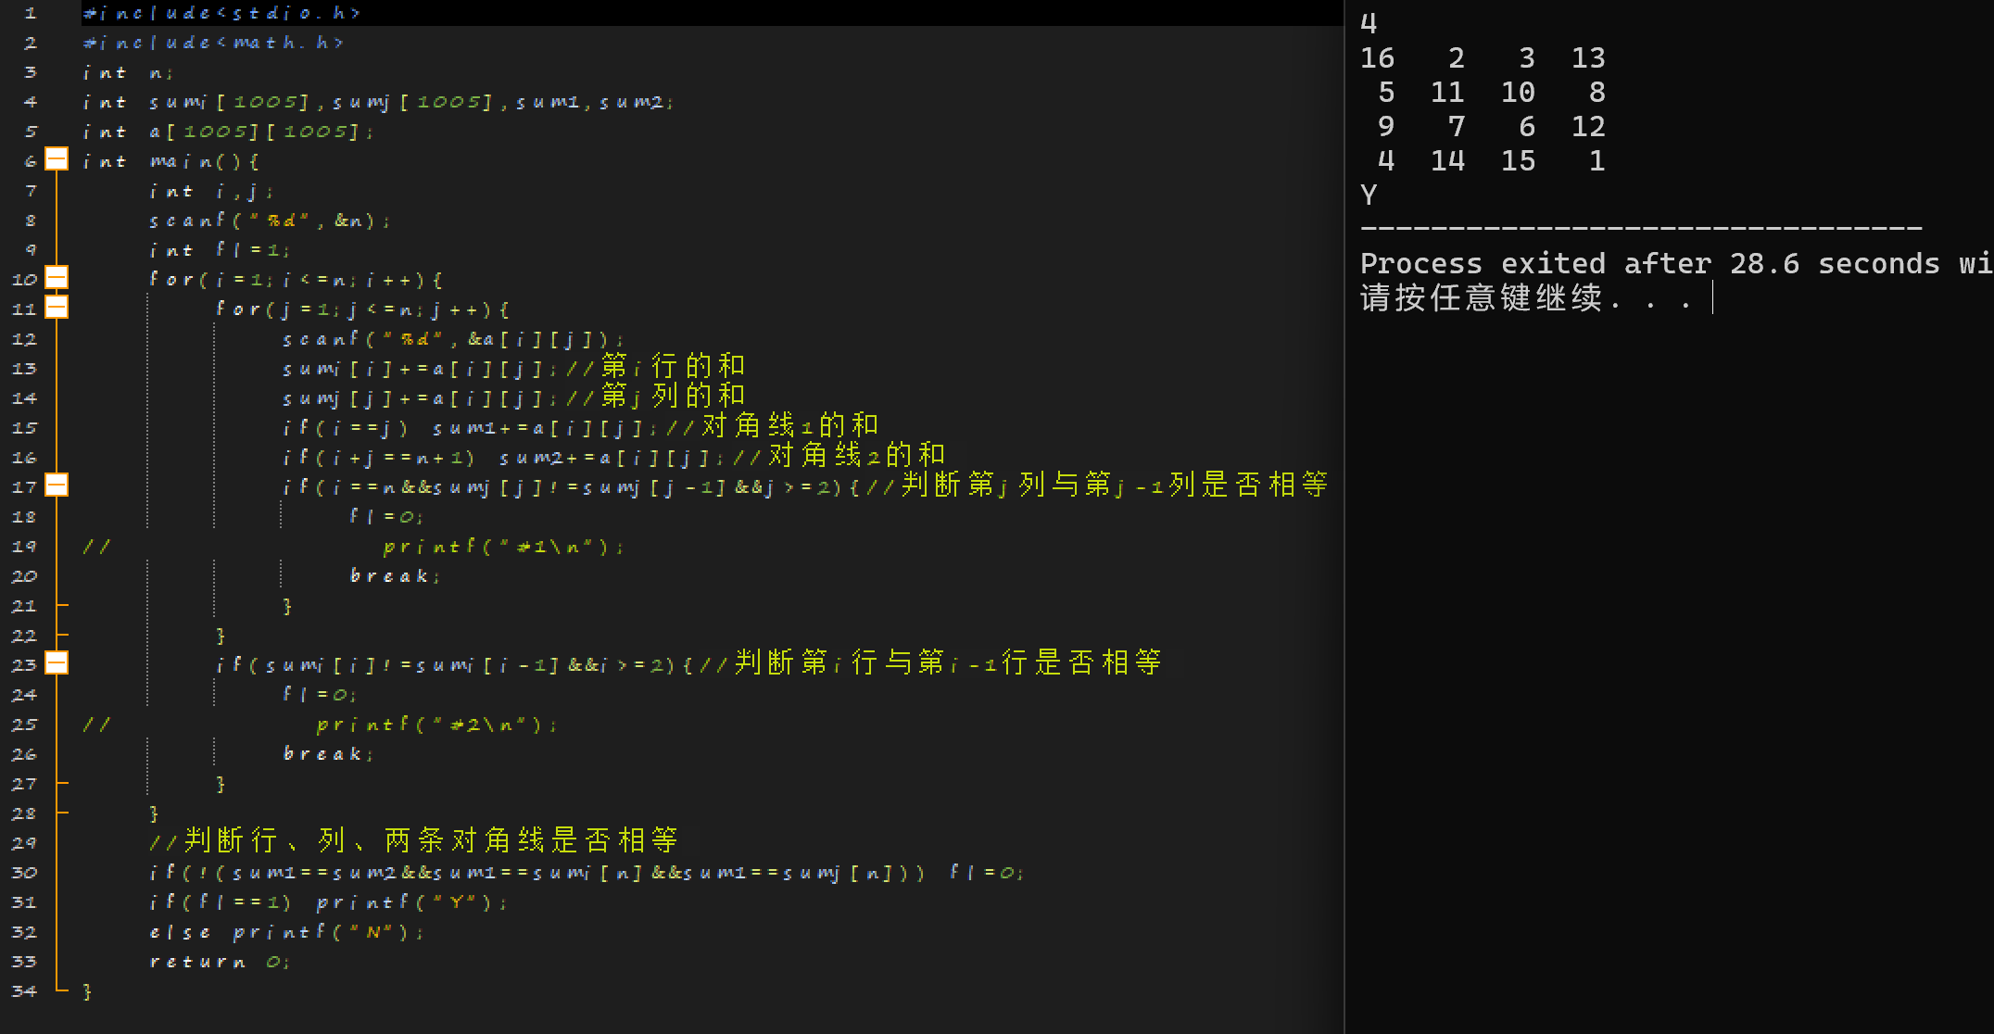Click the else printf("N") statement
Image resolution: width=1994 pixels, height=1034 pixels.
click(x=285, y=932)
